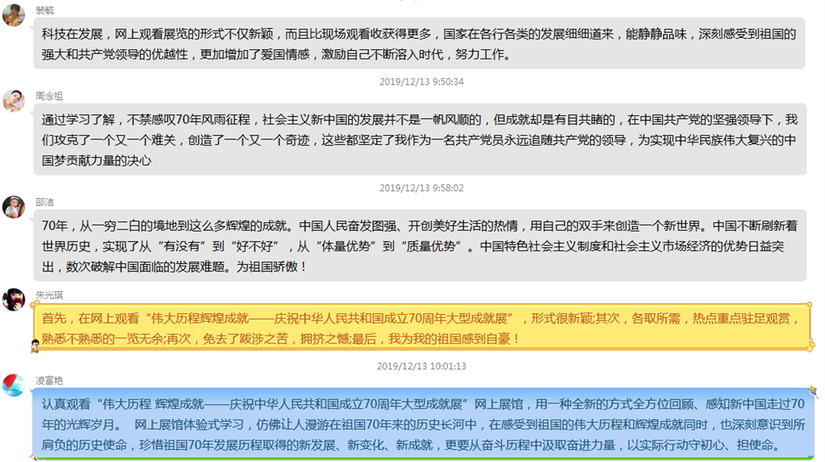Viewport: 825px width, 462px height.
Task: Open 朱光琪's profile avatar
Action: [14, 299]
